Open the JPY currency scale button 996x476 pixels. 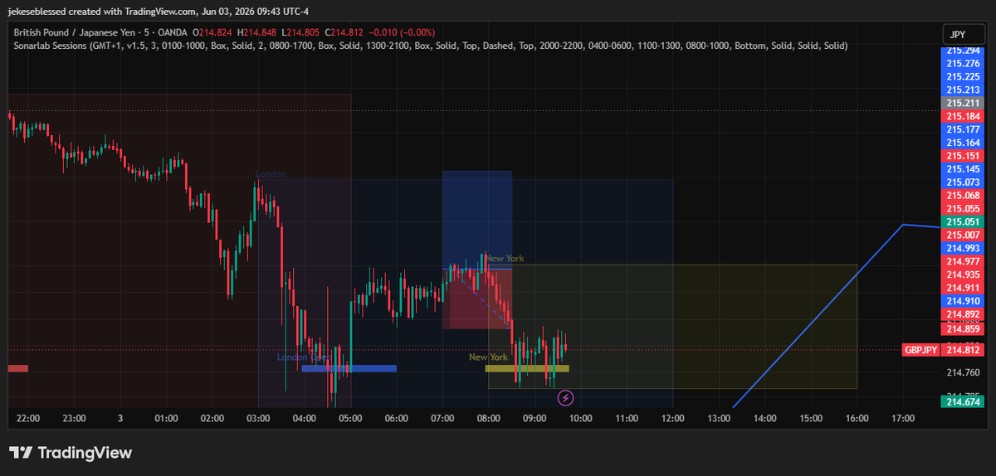click(964, 34)
